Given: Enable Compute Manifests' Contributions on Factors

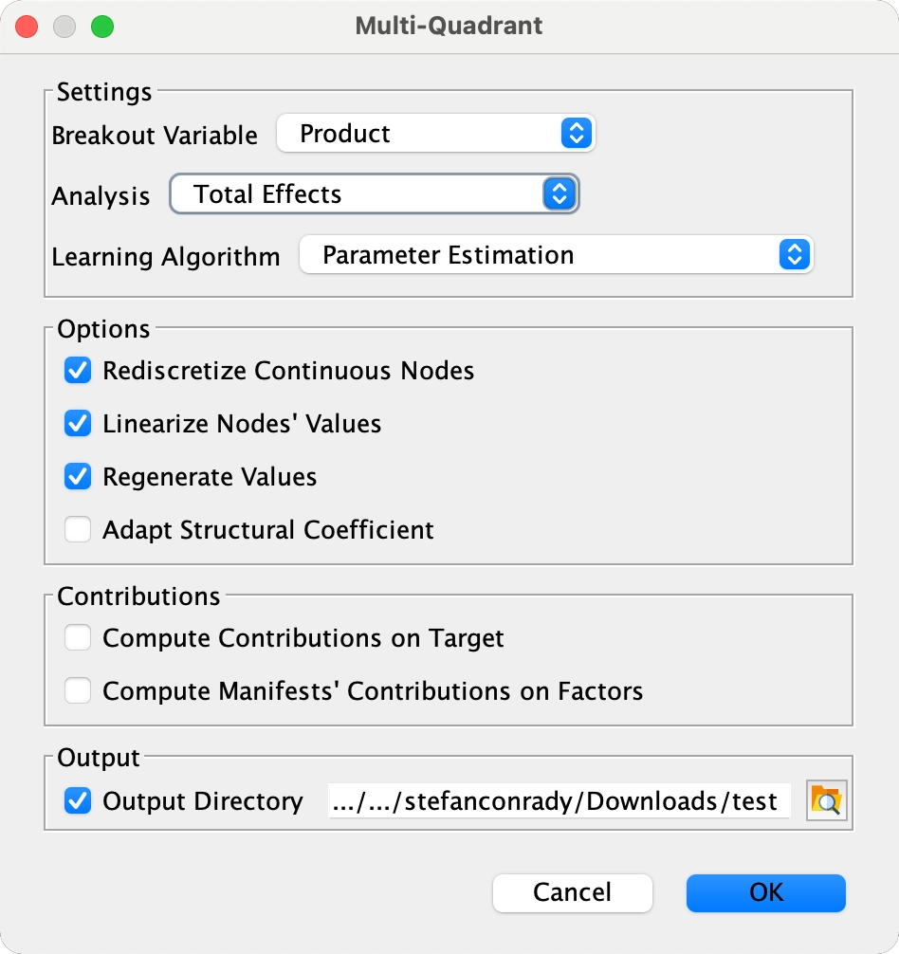Looking at the screenshot, I should (78, 692).
